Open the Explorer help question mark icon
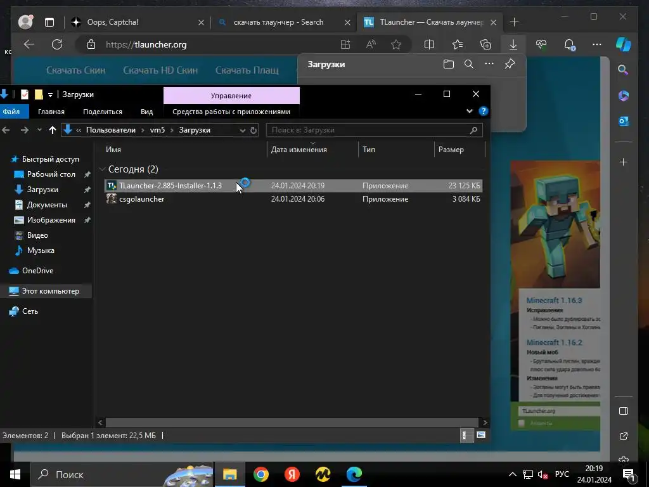 click(483, 111)
